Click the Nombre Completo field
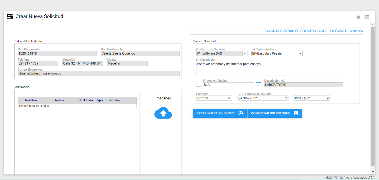This screenshot has height=180, width=379. (140, 53)
